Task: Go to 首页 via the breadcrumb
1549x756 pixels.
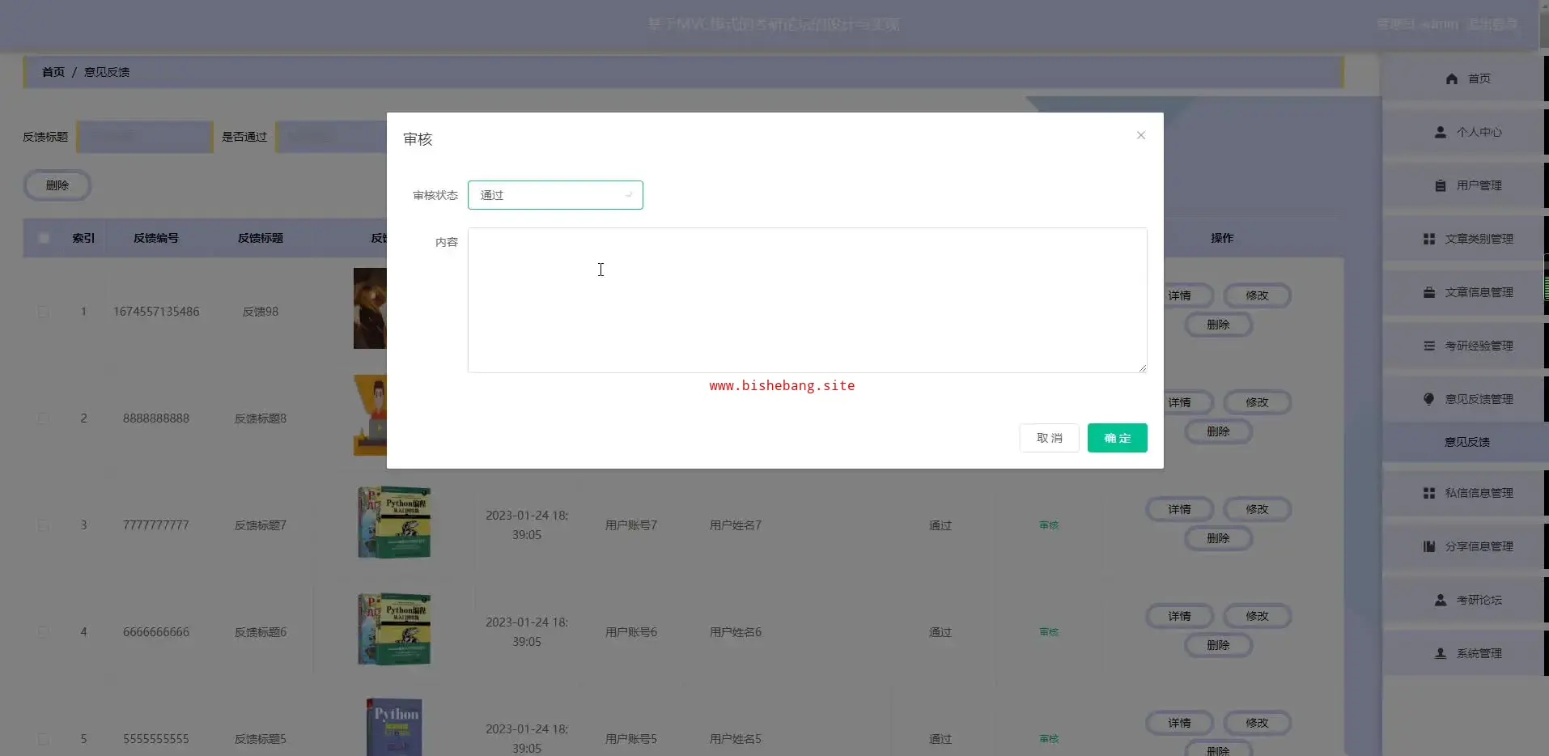Action: [x=53, y=72]
